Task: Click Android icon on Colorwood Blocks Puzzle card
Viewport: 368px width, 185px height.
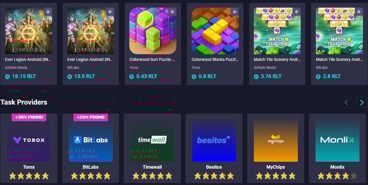Action: tap(234, 12)
